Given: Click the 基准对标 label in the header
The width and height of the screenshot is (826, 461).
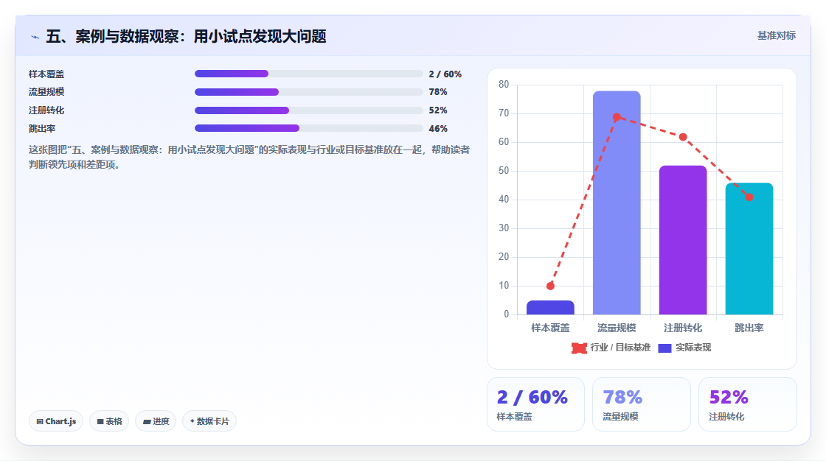Looking at the screenshot, I should [x=776, y=36].
